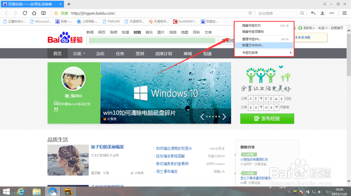The image size is (351, 196).
Task: Open the 商城 navigation tab
Action: pyautogui.click(x=187, y=54)
